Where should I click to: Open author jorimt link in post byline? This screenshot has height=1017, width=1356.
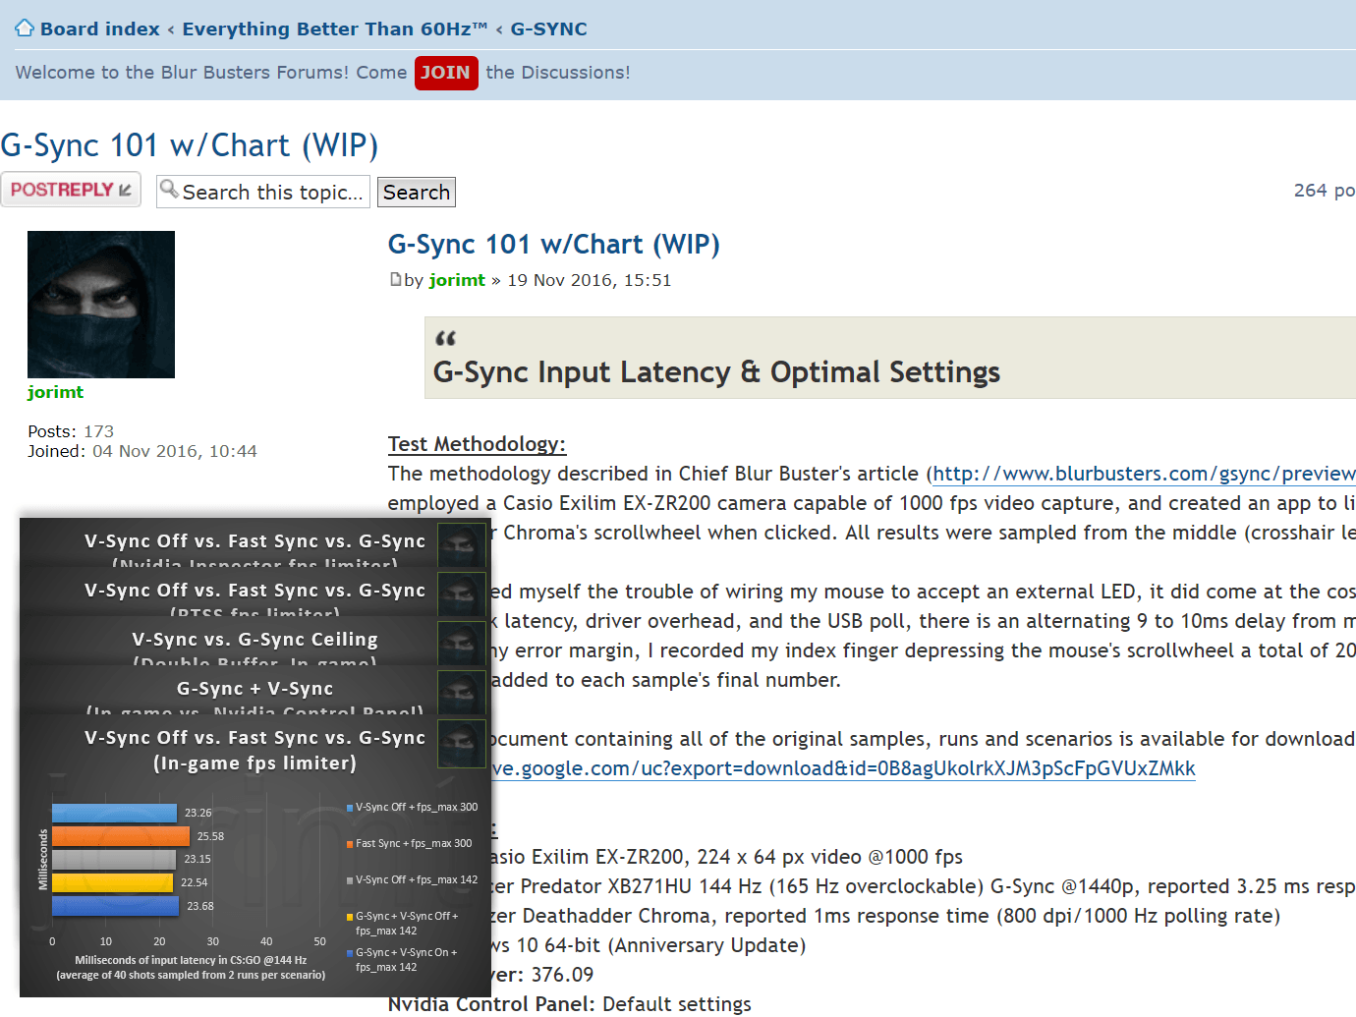pyautogui.click(x=457, y=280)
